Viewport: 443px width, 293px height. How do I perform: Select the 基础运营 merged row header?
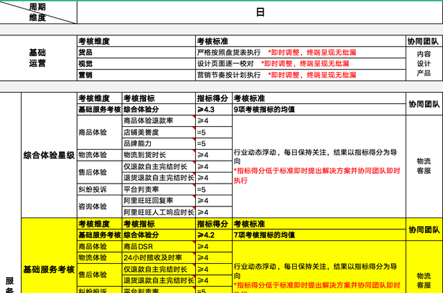[x=38, y=58]
